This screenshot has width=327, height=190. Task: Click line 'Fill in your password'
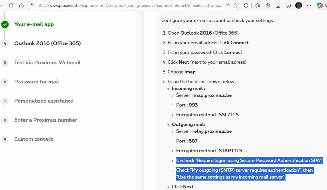point(205,53)
